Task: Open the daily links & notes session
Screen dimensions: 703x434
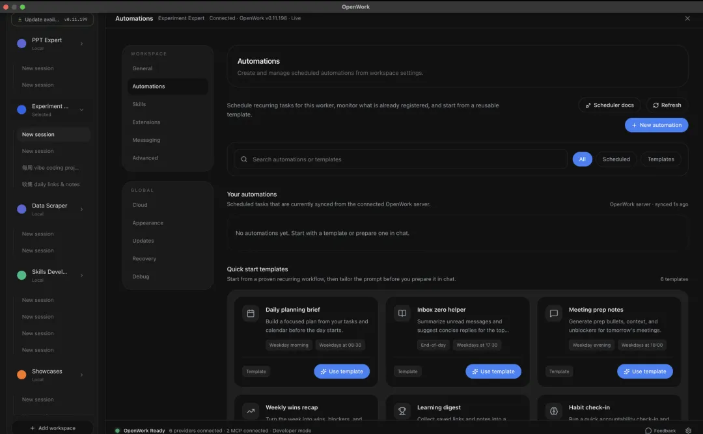Action: click(x=53, y=184)
